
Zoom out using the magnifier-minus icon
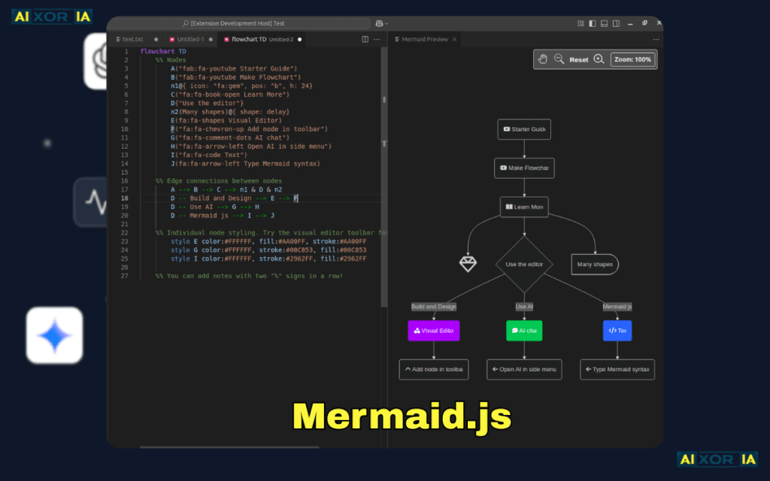tap(559, 59)
